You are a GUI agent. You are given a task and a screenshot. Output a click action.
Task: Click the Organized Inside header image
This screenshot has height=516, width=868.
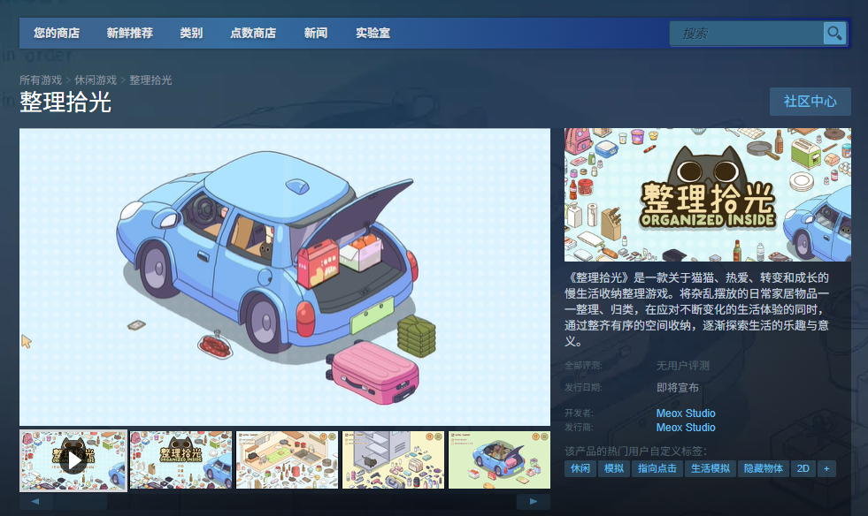tap(708, 194)
